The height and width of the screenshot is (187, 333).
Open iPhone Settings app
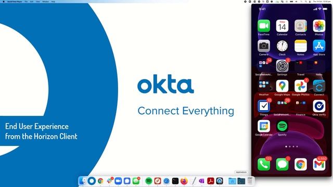[x=282, y=66]
